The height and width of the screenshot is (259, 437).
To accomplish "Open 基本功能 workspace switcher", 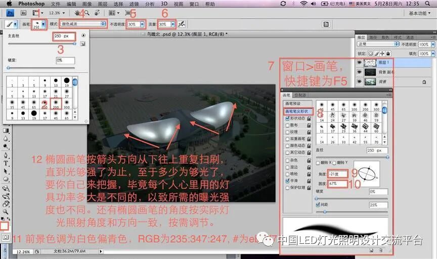I will pos(419,13).
